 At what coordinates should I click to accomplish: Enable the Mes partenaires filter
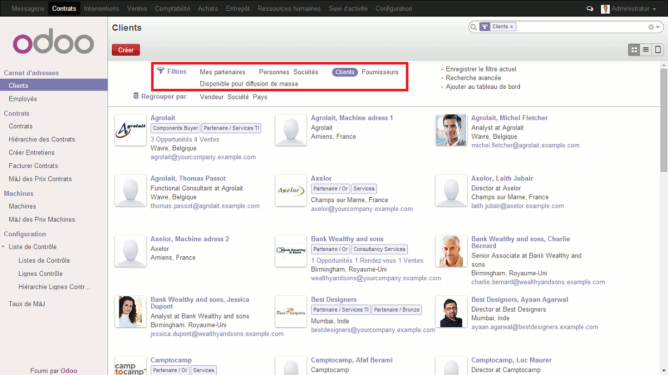click(223, 72)
